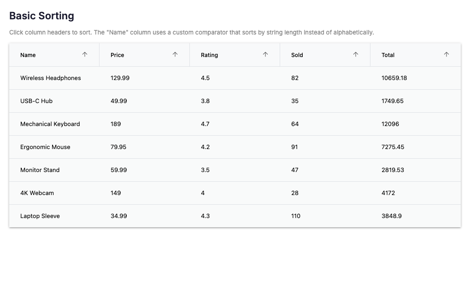Screen dimensions: 470x299
Task: Click the Basic Sorting page heading
Action: [x=41, y=16]
